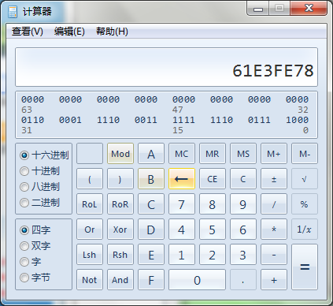Screen dimensions: 333x306
Task: Click the digit 4 button
Action: pyautogui.click(x=182, y=229)
